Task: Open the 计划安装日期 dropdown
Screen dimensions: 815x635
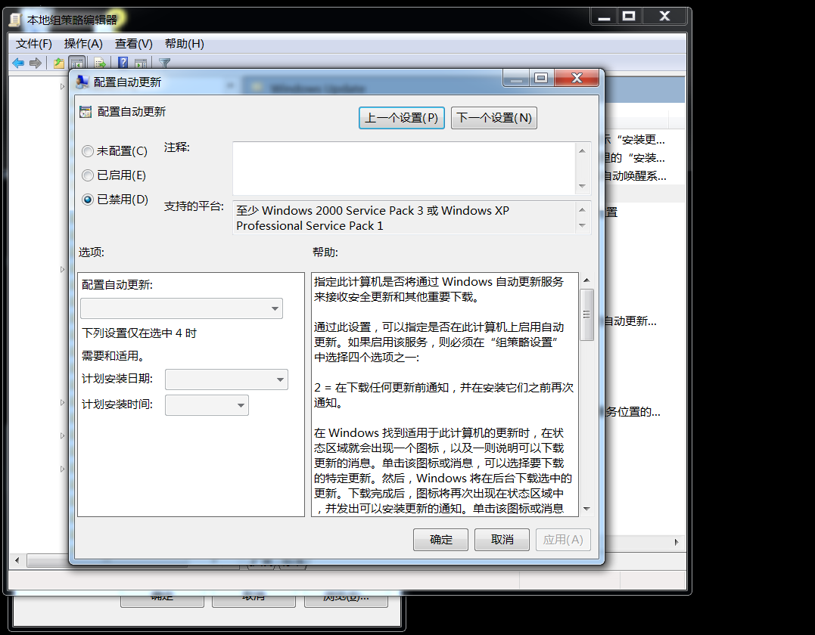Action: (x=226, y=379)
